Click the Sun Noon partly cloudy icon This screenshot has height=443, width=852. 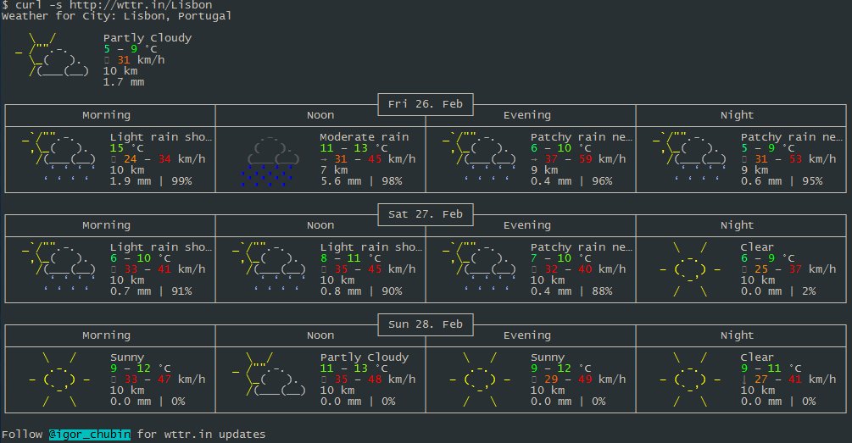coord(269,374)
